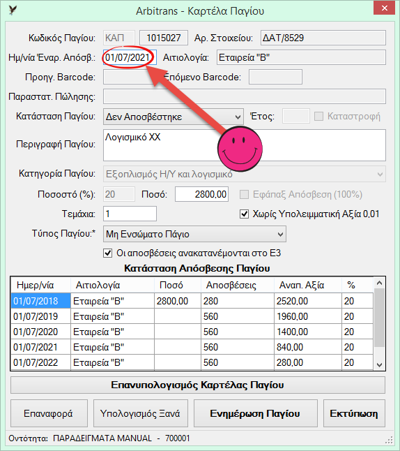Tick the Καταστροφή checkbox
The height and width of the screenshot is (451, 400).
(318, 116)
